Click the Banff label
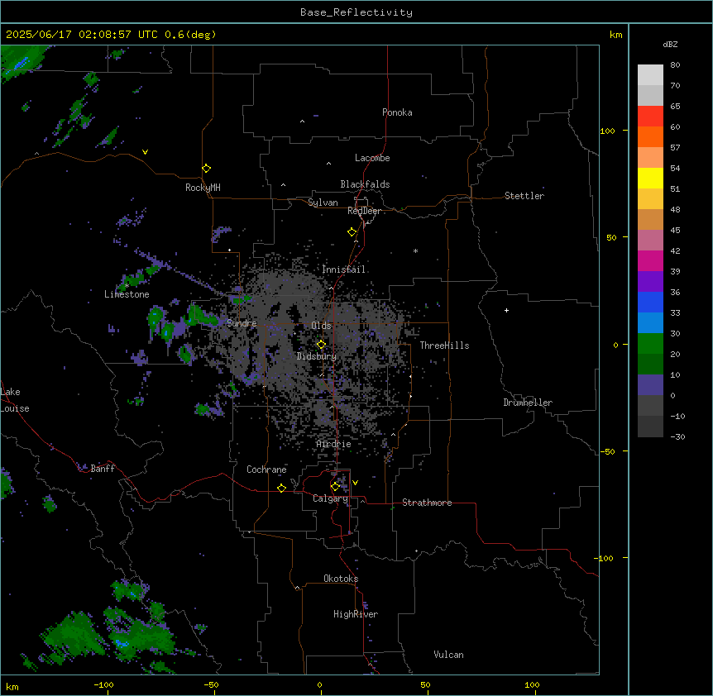 [103, 469]
